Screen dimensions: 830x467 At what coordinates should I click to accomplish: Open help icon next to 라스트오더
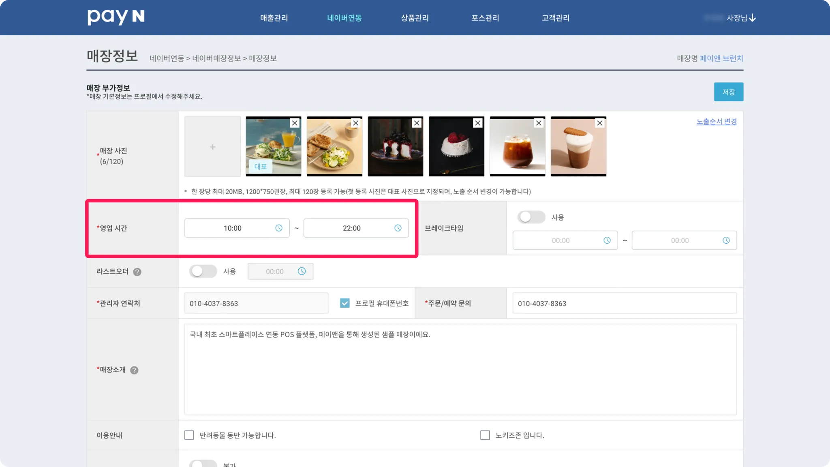point(137,272)
